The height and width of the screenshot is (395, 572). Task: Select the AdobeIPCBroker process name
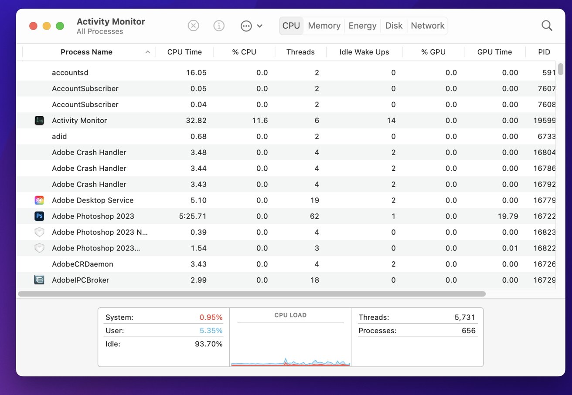pos(81,280)
